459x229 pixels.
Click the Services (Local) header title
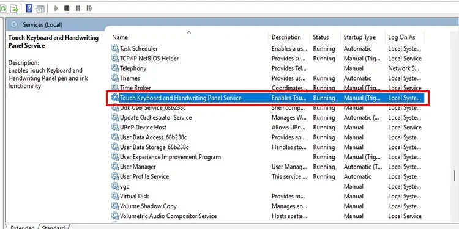coord(42,25)
